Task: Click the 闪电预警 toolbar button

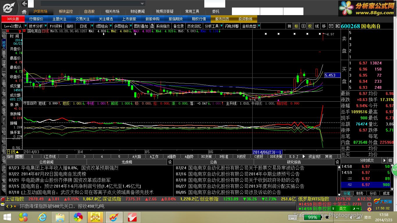Action: tap(232, 26)
